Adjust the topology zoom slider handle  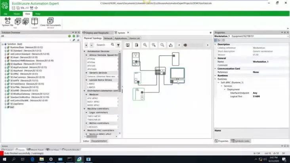point(185,45)
